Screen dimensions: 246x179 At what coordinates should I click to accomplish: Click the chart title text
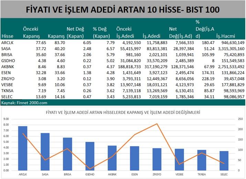pyautogui.click(x=123, y=112)
